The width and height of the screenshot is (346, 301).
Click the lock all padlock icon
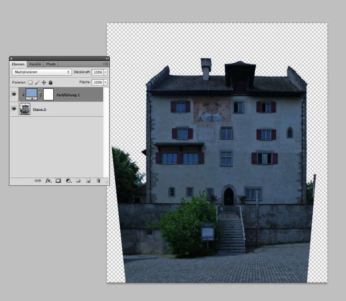(x=50, y=82)
